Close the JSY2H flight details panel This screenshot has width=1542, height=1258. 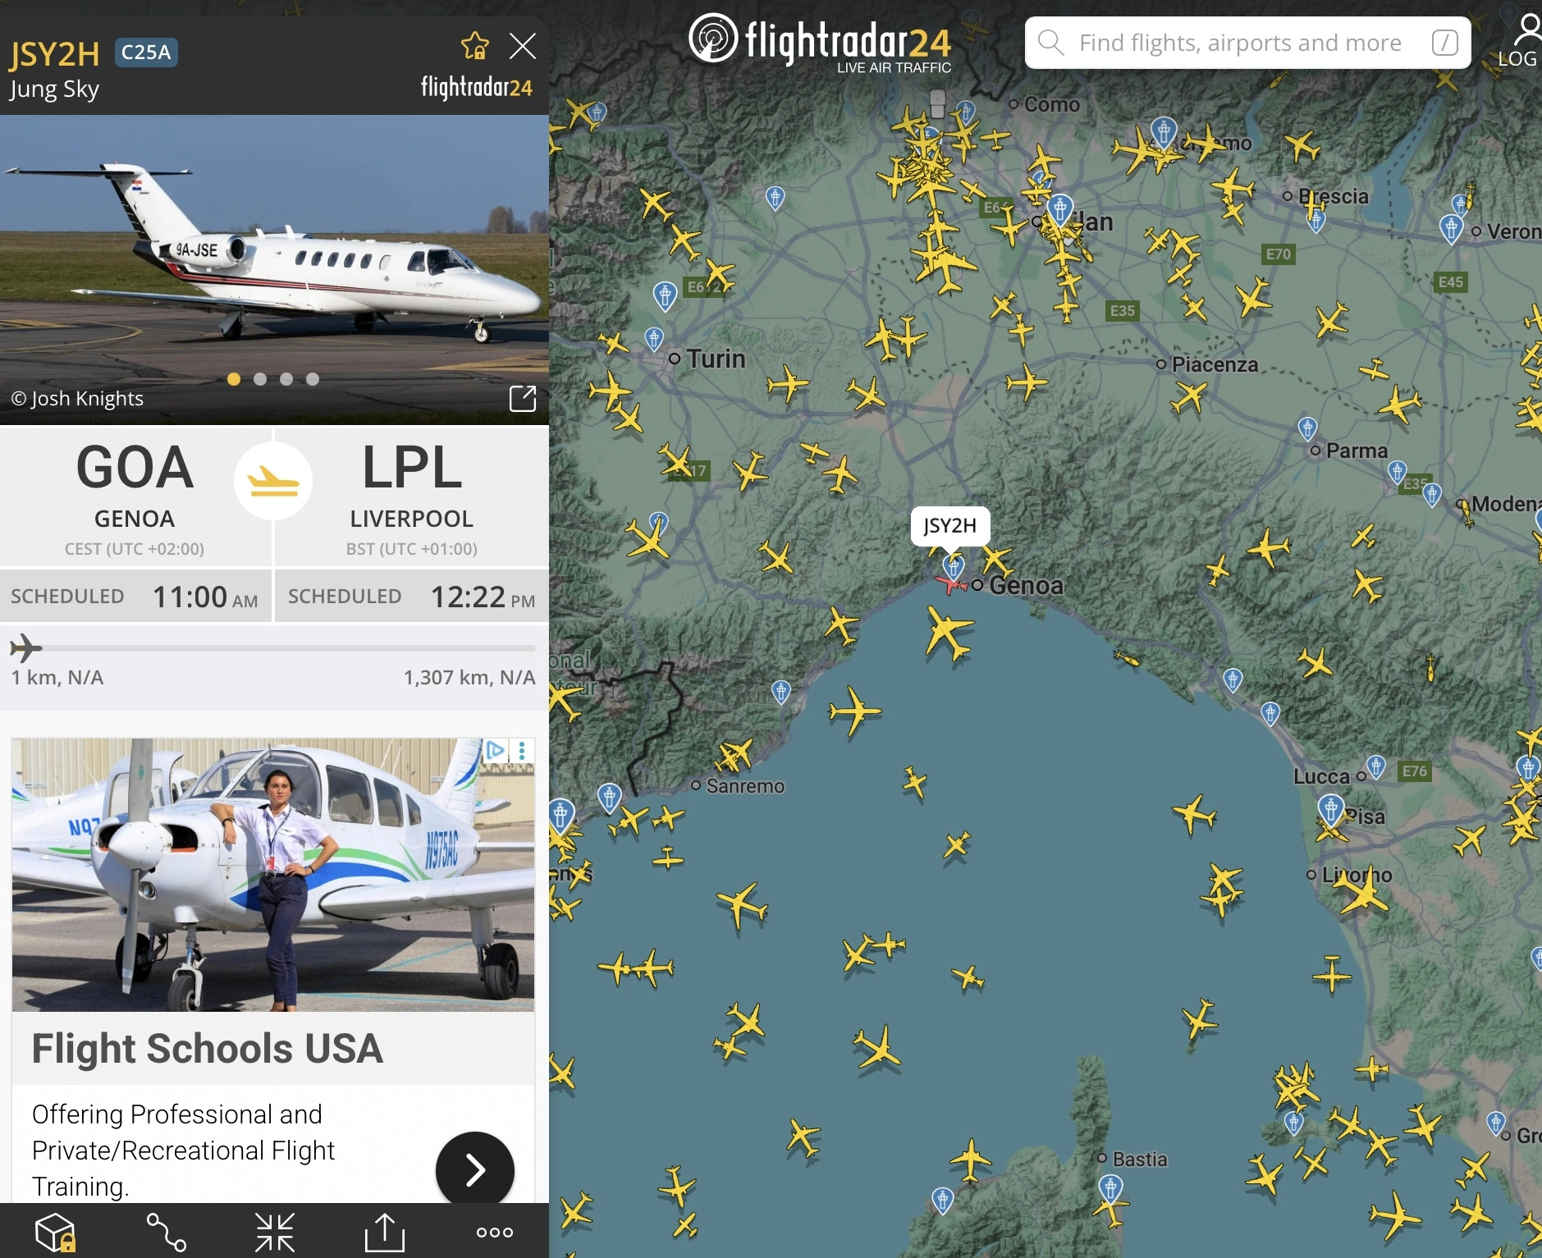pos(523,46)
